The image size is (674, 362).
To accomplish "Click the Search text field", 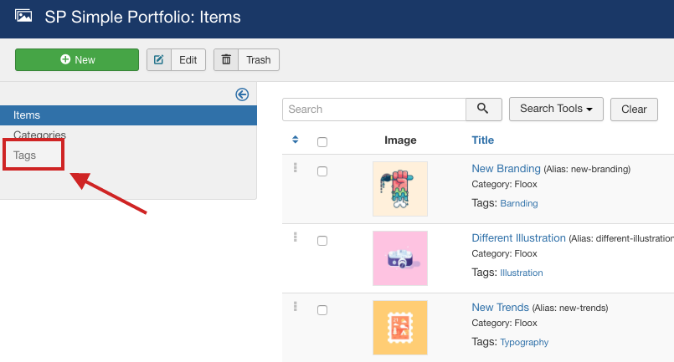I will (x=373, y=109).
